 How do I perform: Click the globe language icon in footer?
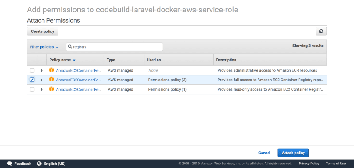(x=39, y=164)
